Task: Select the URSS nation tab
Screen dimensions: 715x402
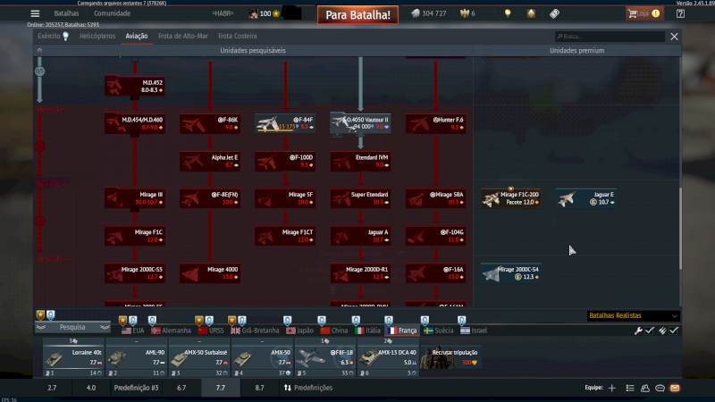Action: [x=211, y=331]
